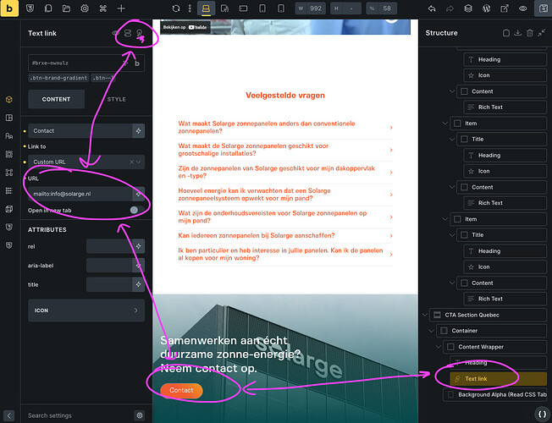Click the reload canvas icon
The height and width of the screenshot is (423, 552).
tap(175, 8)
